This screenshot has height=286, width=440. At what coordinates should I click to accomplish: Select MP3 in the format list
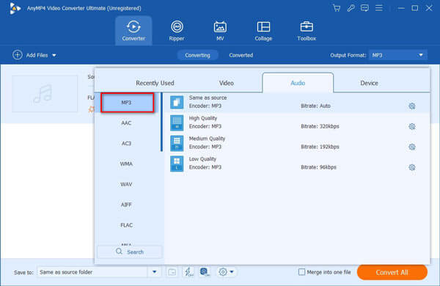128,103
